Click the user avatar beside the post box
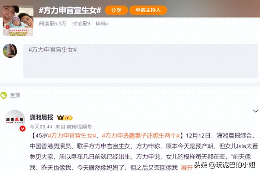Image resolution: width=260 pixels, height=173 pixels. point(10,51)
